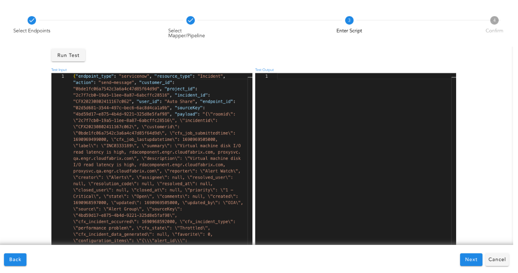Click the Back button
Screen dimensions: 518x273
click(x=15, y=259)
